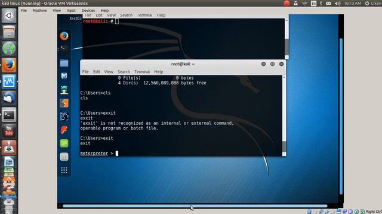Open the Terminal in Ubuntu launcher

tap(9, 115)
